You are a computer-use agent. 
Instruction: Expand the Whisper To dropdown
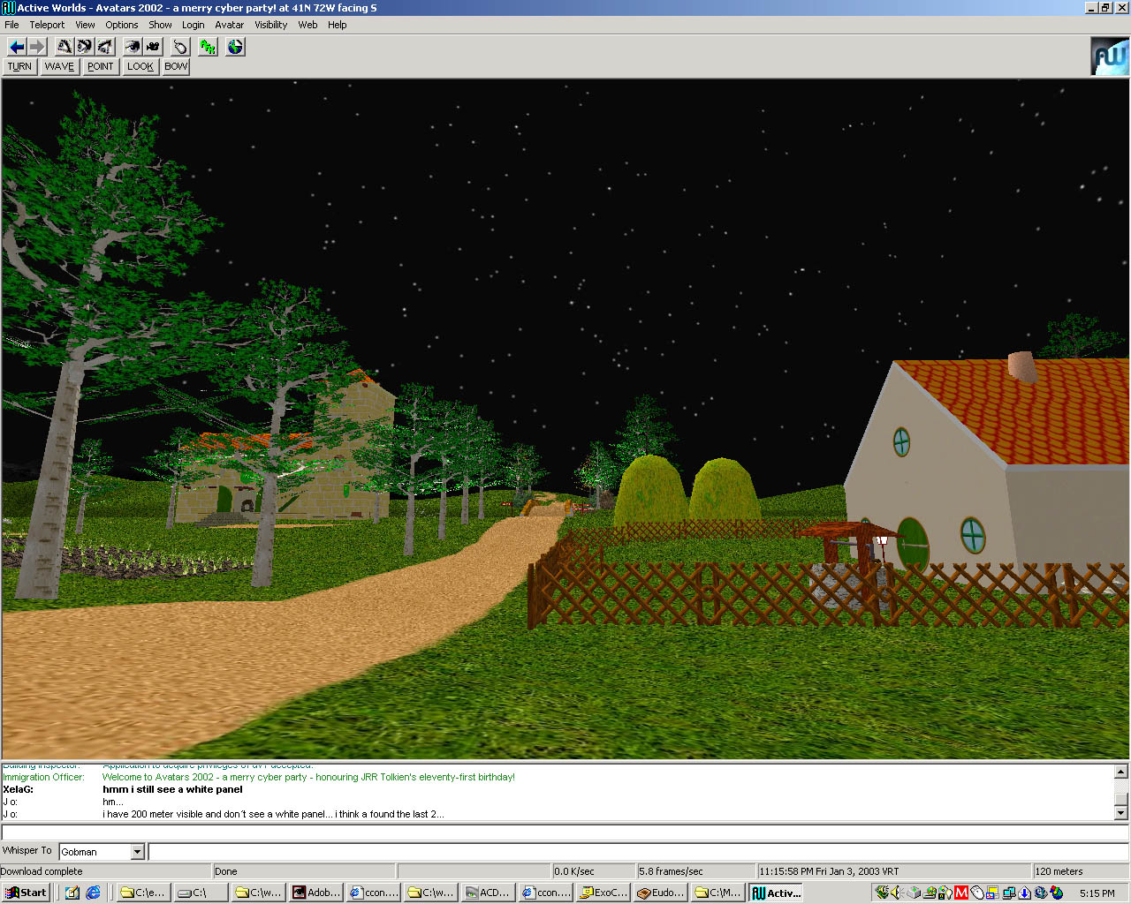tap(137, 852)
